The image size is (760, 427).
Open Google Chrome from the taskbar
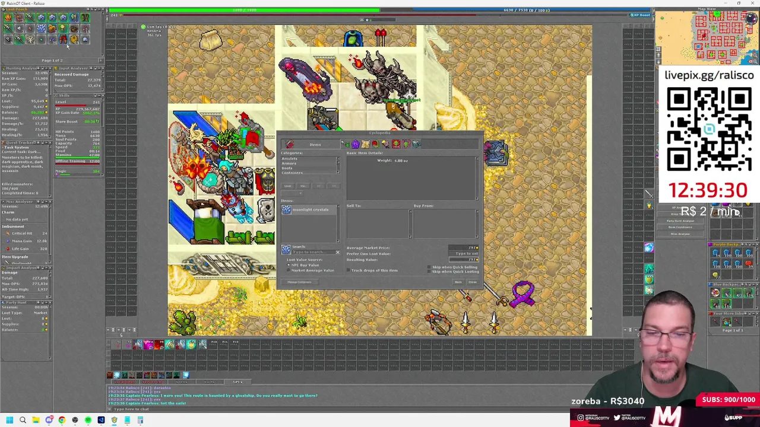tap(62, 420)
